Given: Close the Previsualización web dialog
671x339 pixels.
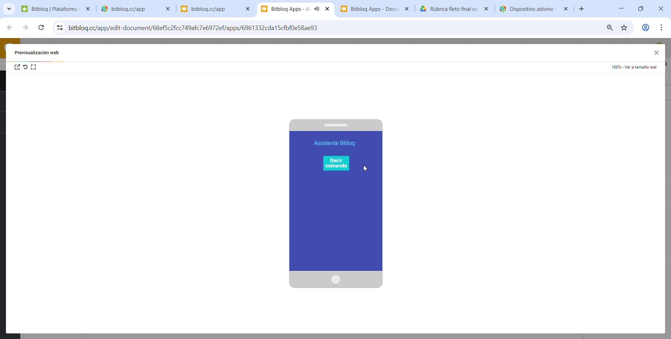Looking at the screenshot, I should click(x=656, y=53).
